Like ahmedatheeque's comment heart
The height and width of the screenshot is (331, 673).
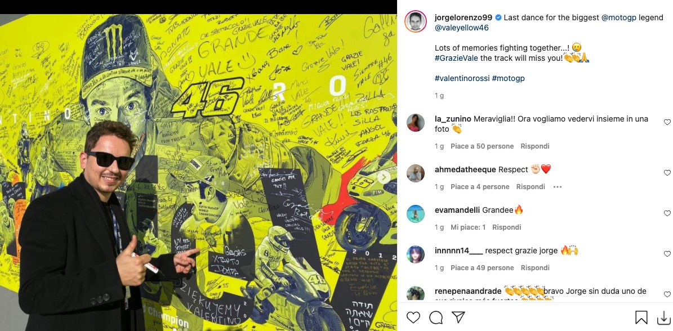667,173
